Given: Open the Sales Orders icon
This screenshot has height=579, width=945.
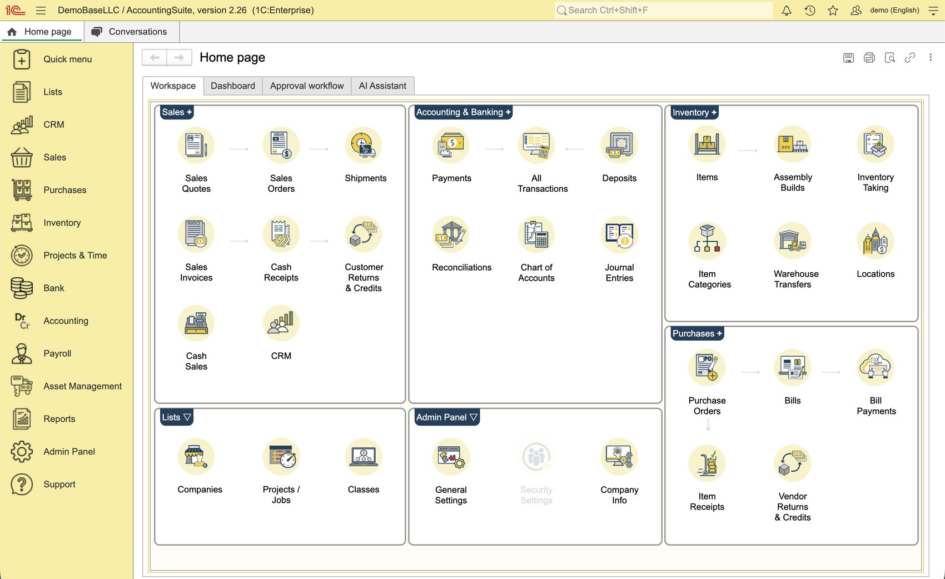Looking at the screenshot, I should [x=281, y=146].
